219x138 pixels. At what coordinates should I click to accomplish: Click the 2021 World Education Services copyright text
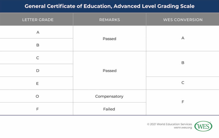click(x=169, y=124)
